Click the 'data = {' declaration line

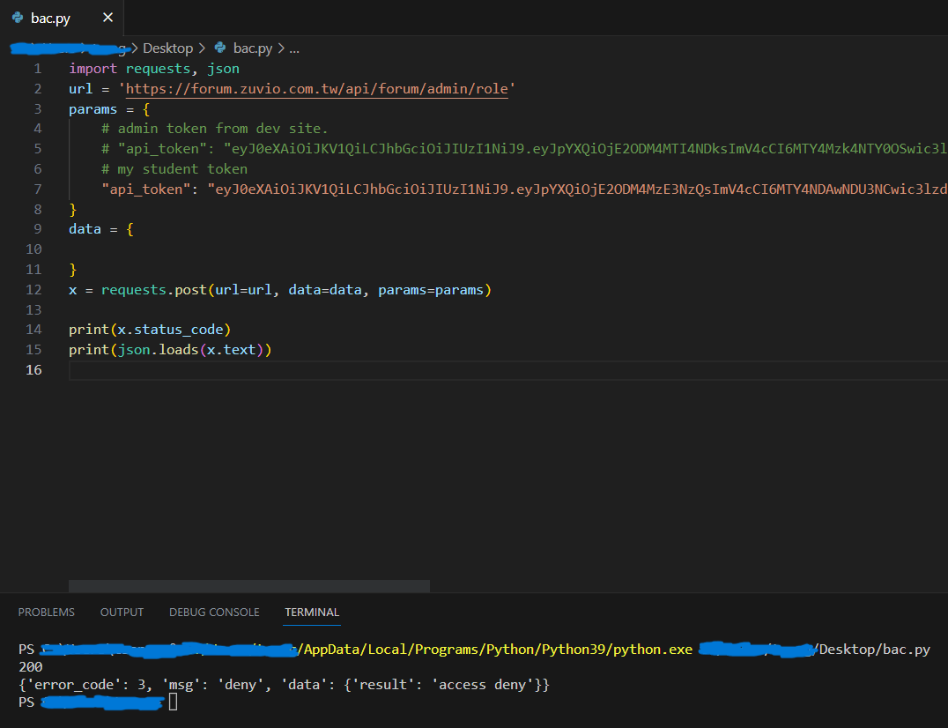coord(101,228)
